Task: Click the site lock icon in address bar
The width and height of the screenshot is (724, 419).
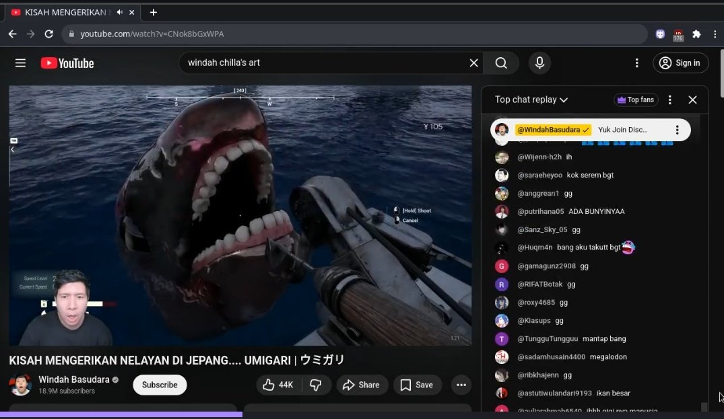Action: click(x=71, y=34)
